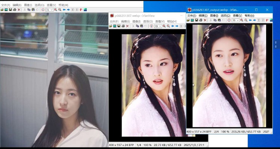Zoom in icon in left window toolbar

[x=55, y=10]
